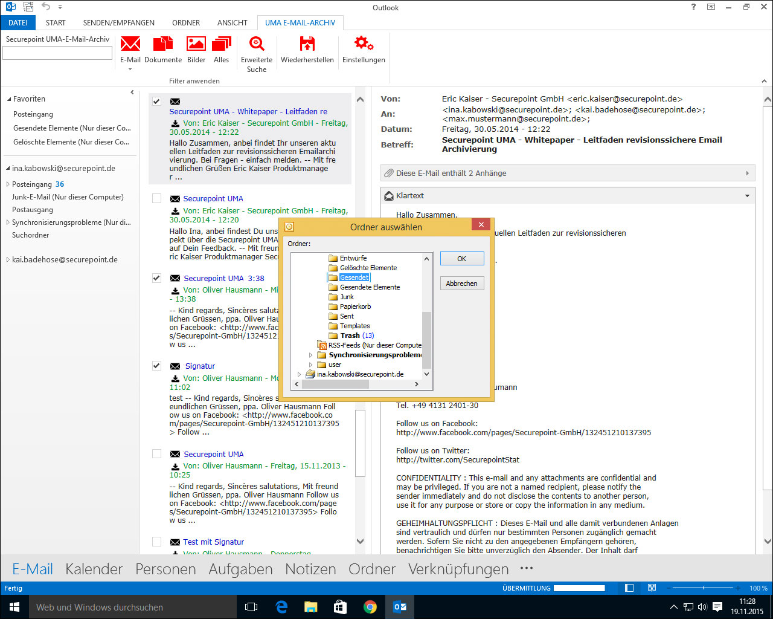This screenshot has width=773, height=619.
Task: Click Abbrechen in dialog
Action: point(462,284)
